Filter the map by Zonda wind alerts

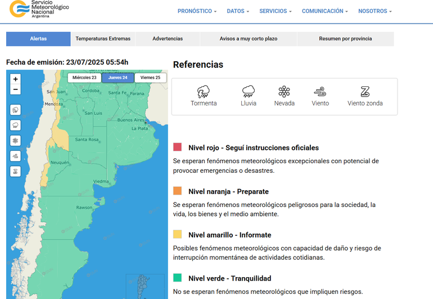pos(16,171)
